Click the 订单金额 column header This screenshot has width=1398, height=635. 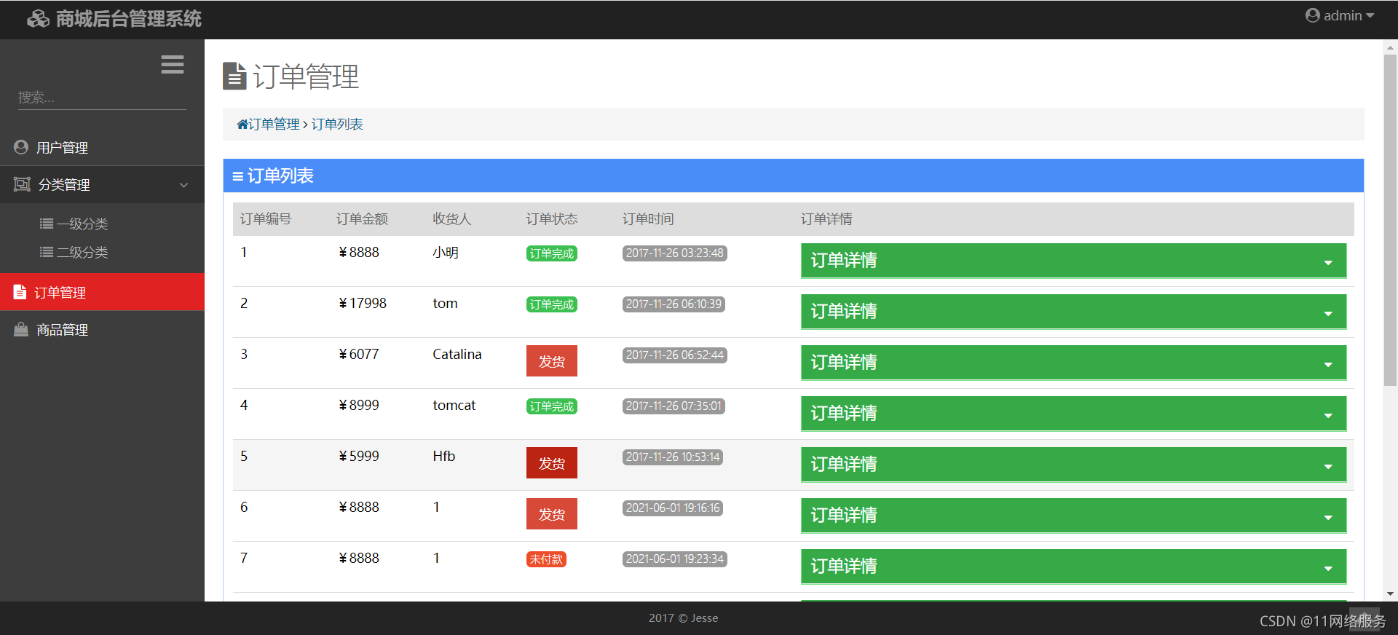362,219
